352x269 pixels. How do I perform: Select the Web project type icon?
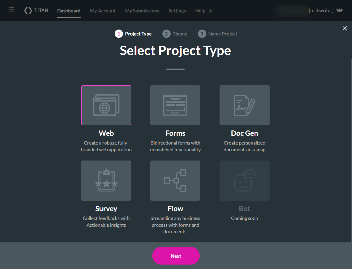click(x=106, y=105)
